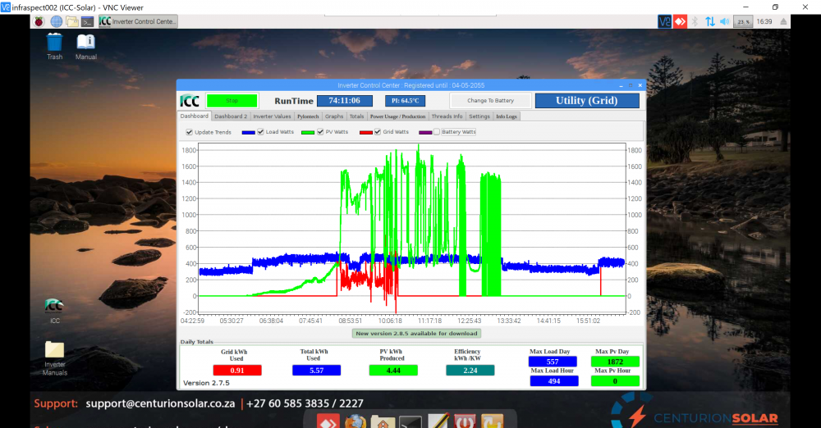This screenshot has width=821, height=428.
Task: Open the Manual desktop icon
Action: [86, 46]
